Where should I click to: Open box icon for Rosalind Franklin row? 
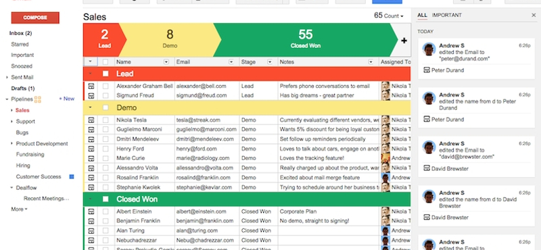[x=91, y=178]
